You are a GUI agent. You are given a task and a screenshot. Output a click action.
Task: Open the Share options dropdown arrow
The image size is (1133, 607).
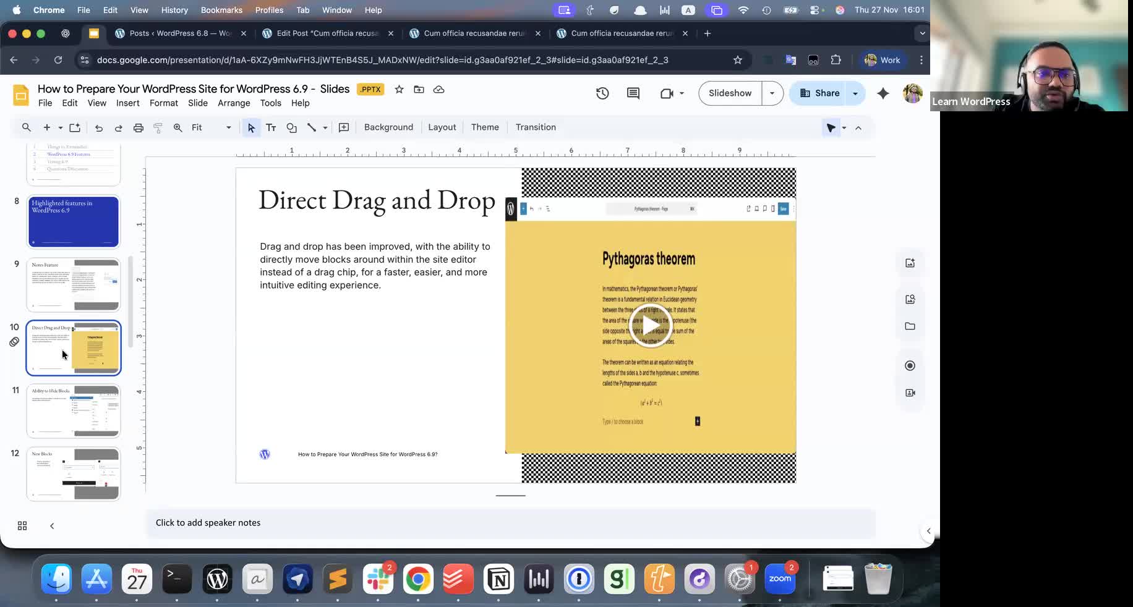click(x=855, y=93)
